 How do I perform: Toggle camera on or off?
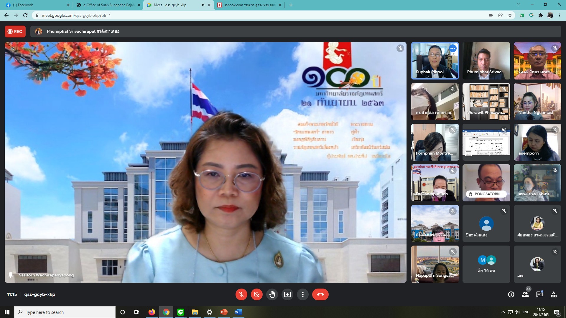tap(256, 294)
